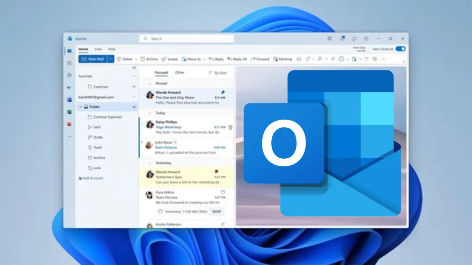472x265 pixels.
Task: Open the Word app in sidebar
Action: click(x=70, y=100)
